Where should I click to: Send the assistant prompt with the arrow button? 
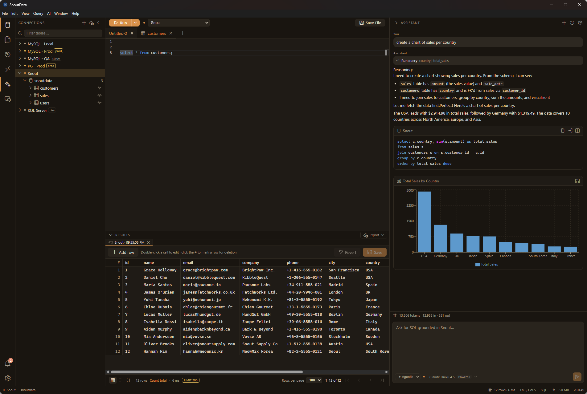[x=577, y=376]
